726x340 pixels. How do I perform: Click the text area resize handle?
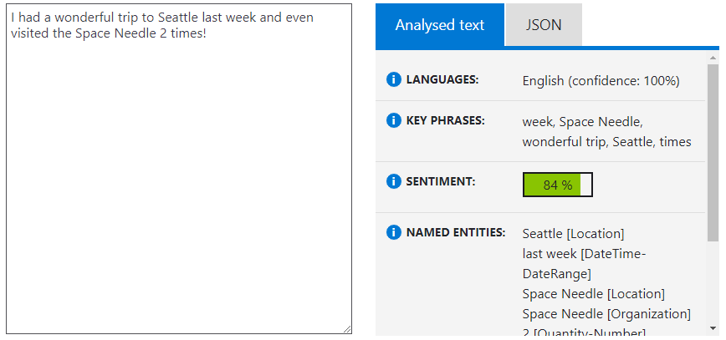(x=346, y=329)
